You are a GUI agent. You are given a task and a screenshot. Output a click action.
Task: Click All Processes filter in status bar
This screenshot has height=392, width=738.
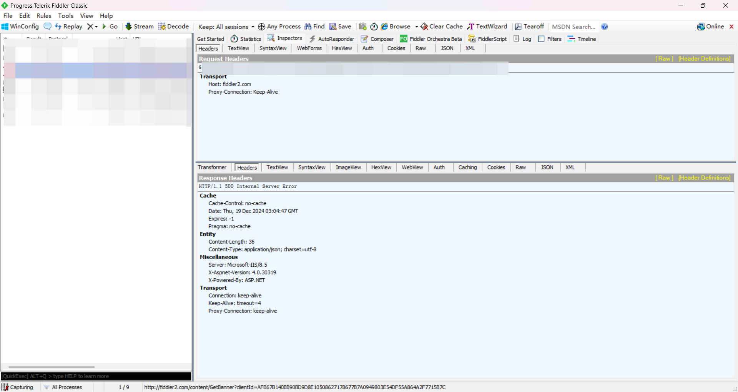pos(63,387)
